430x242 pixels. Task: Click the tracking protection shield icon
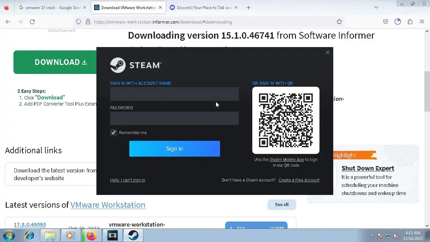click(79, 22)
